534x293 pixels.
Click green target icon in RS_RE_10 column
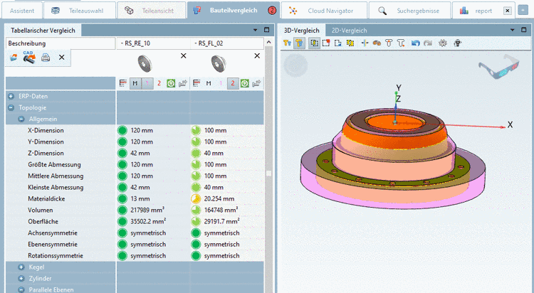tap(171, 83)
